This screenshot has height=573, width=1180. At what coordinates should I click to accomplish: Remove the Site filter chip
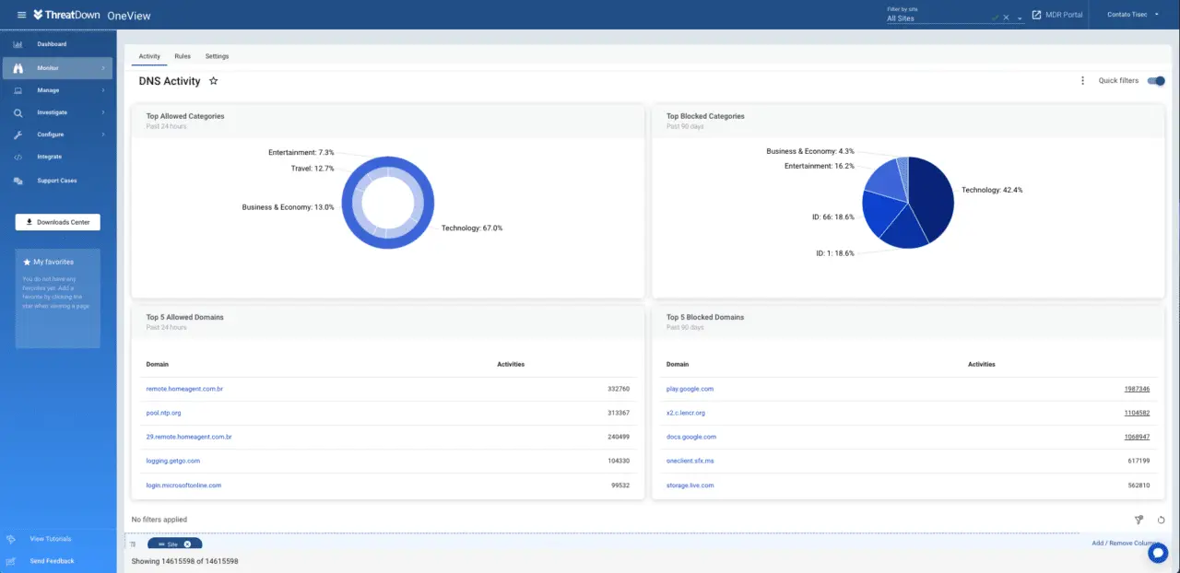(x=187, y=544)
